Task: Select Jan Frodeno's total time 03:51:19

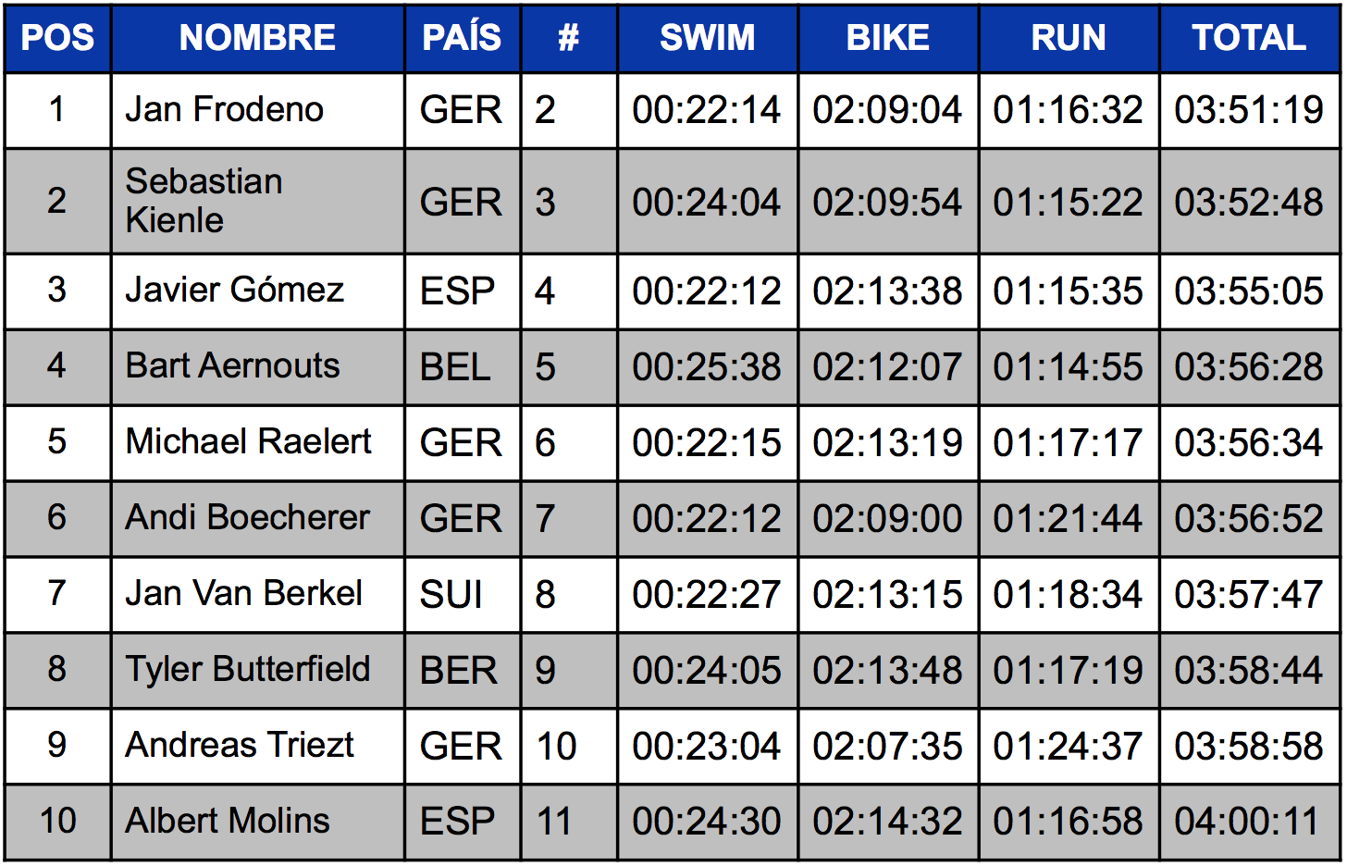Action: 1249,110
